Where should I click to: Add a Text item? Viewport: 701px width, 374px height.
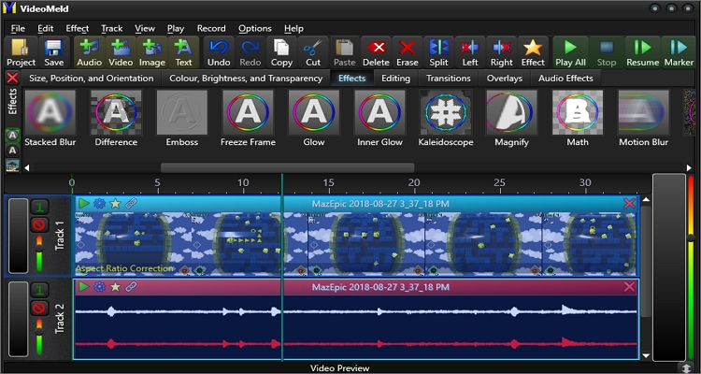tap(183, 52)
